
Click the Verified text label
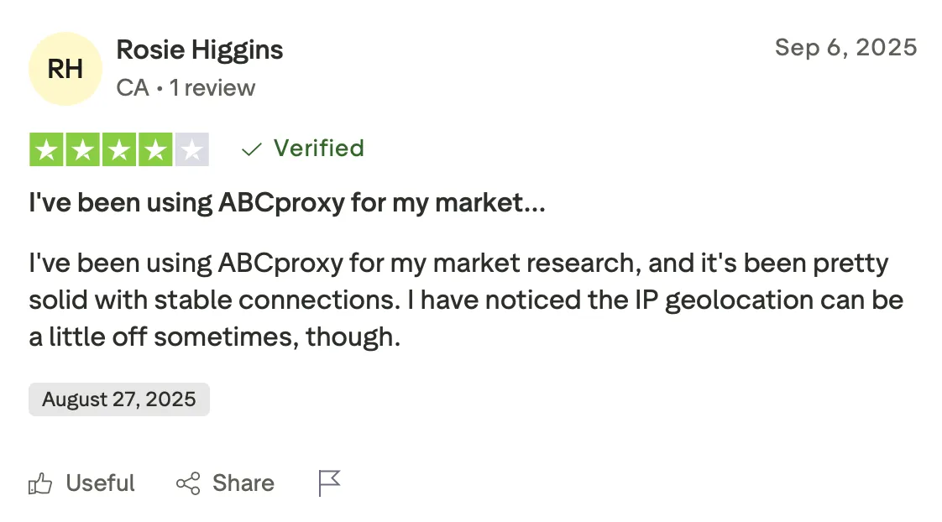(317, 149)
